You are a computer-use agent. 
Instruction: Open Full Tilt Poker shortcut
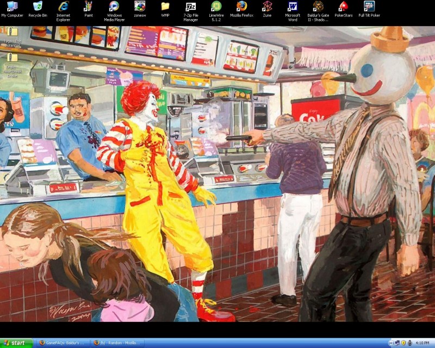[369, 9]
